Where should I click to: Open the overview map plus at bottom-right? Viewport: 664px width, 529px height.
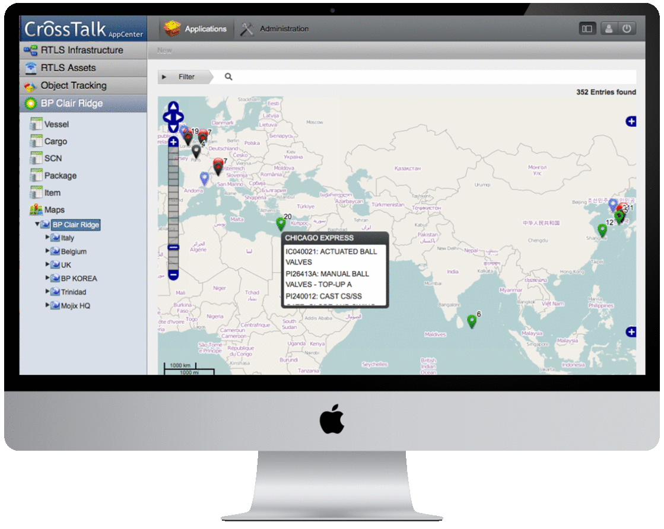coord(631,332)
